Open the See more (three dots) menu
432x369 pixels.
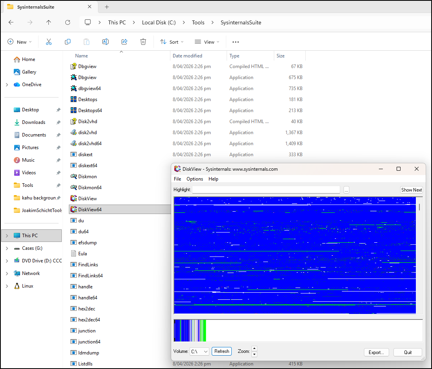click(236, 42)
